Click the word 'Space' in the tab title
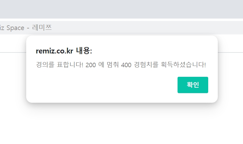The width and height of the screenshot is (243, 144). [15, 28]
